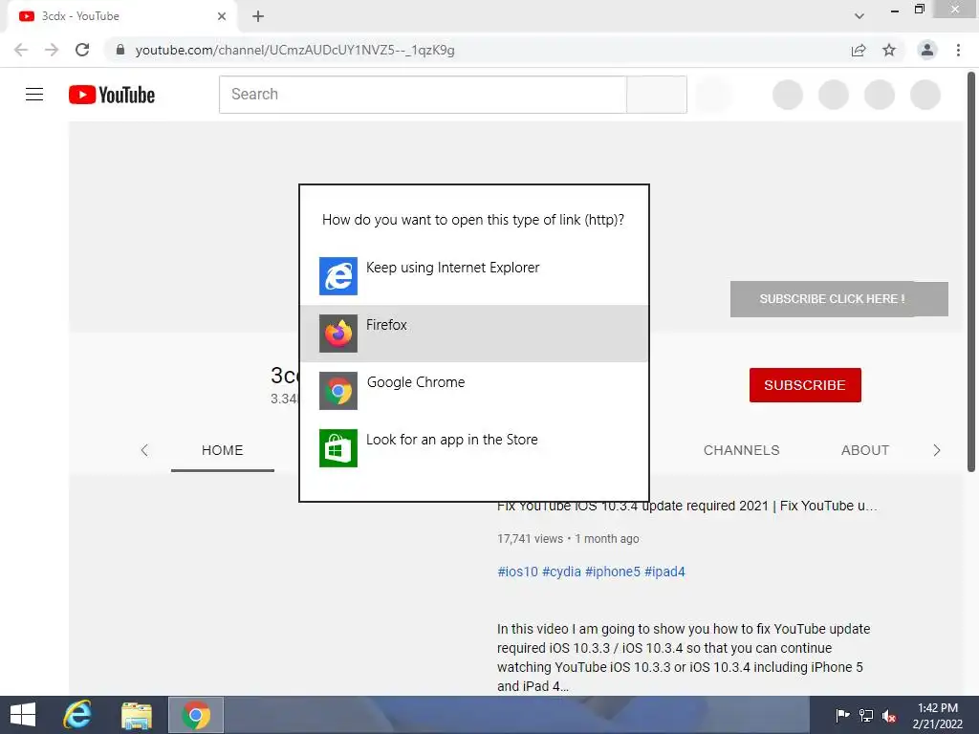Open a new tab with plus icon
The image size is (979, 734).
258,16
